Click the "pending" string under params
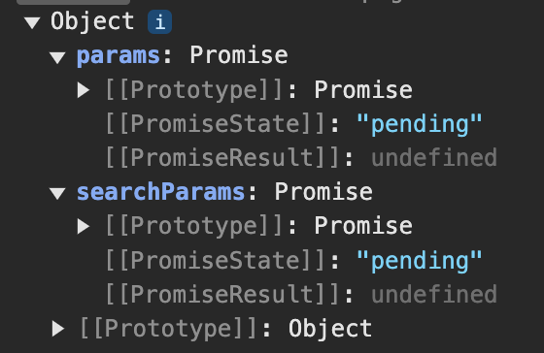Image resolution: width=544 pixels, height=353 pixels. (x=420, y=124)
